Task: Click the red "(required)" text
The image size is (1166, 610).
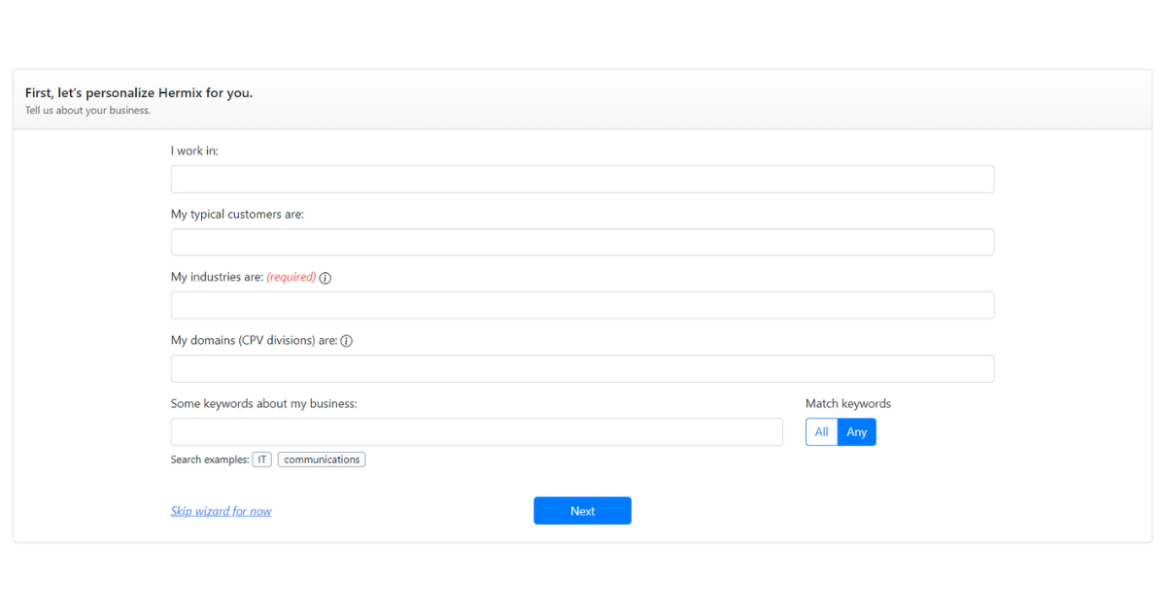Action: 291,278
